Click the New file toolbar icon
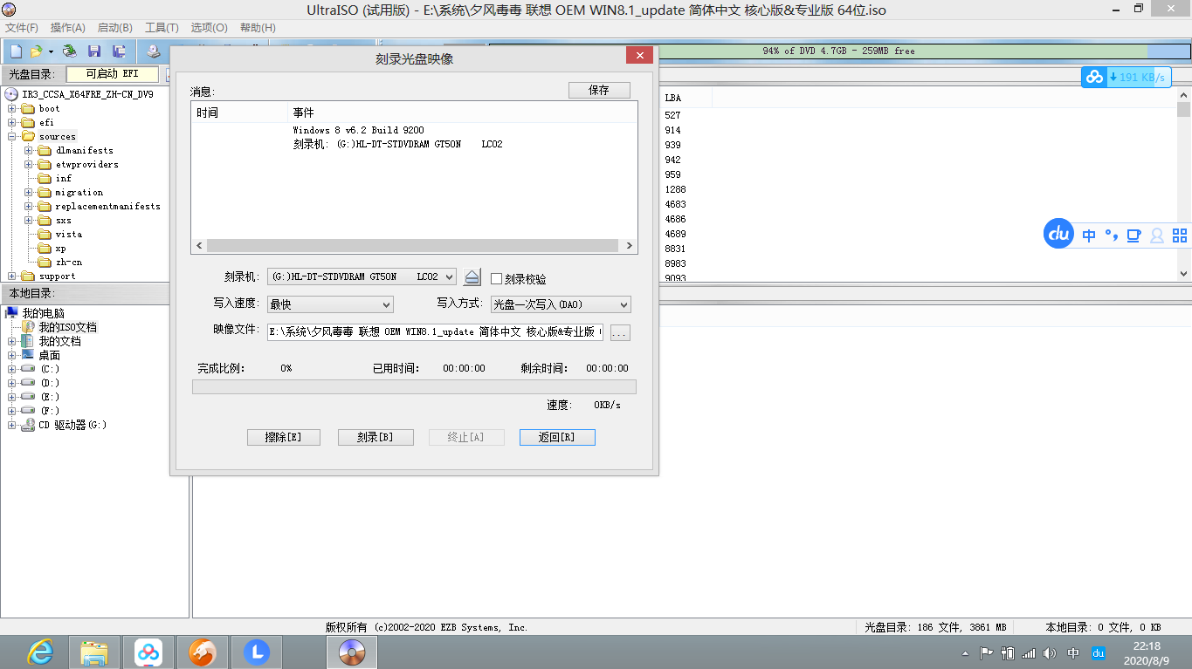1192x669 pixels. point(15,51)
